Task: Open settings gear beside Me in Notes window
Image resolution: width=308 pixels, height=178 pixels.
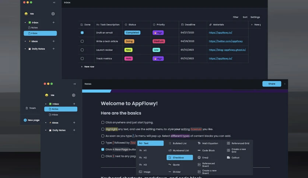Action: click(x=74, y=95)
